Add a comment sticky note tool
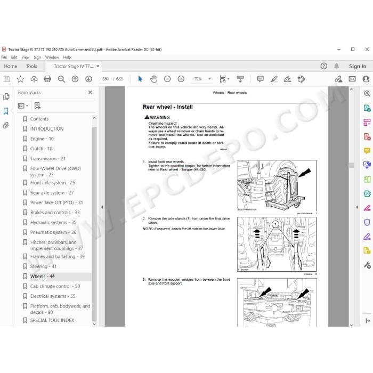Screen dimensions: 373x373 click(x=261, y=79)
